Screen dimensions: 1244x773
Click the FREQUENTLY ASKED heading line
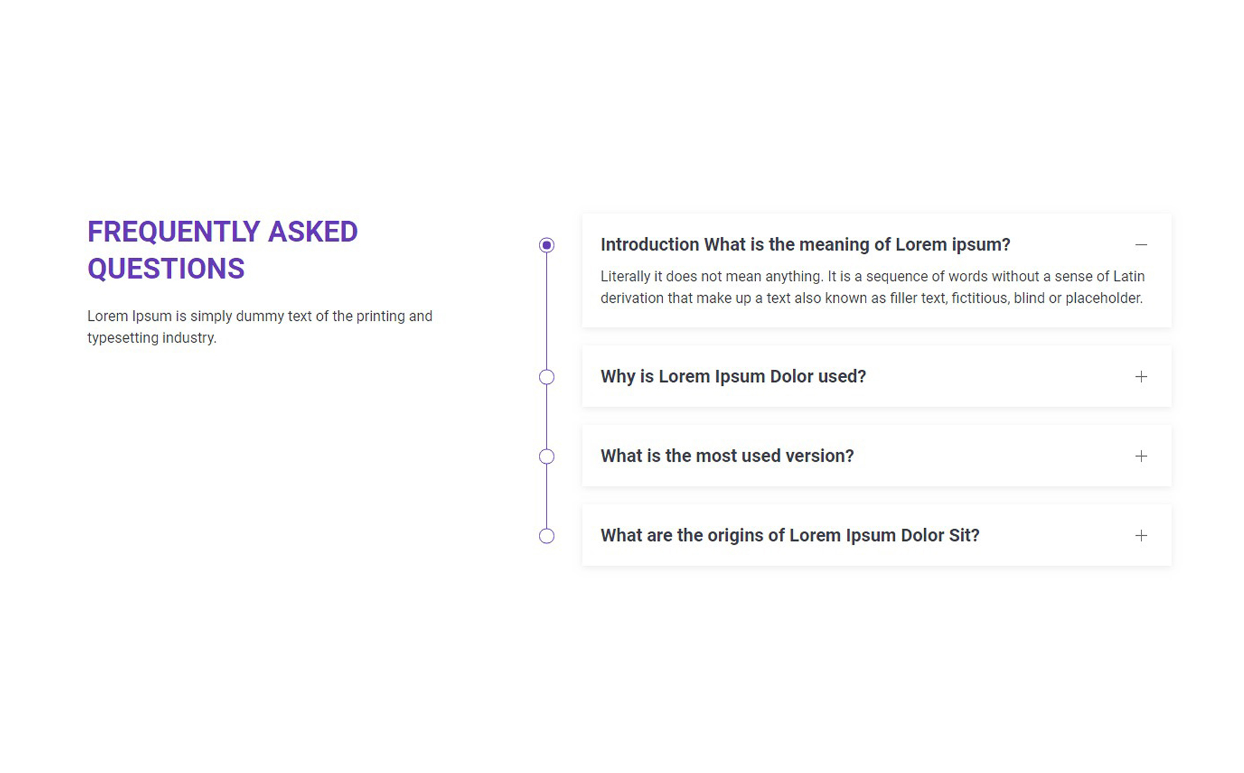(x=224, y=233)
